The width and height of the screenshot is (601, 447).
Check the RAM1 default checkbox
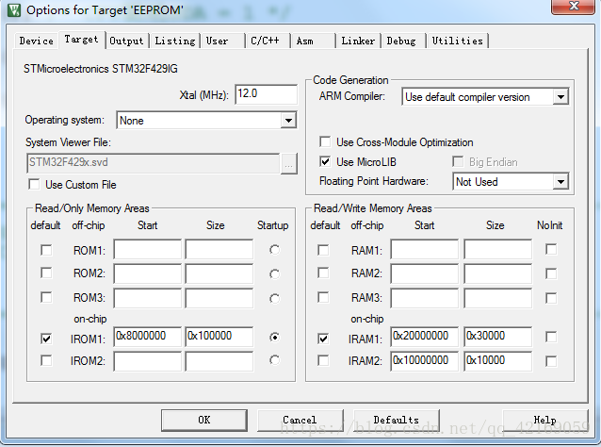[323, 250]
